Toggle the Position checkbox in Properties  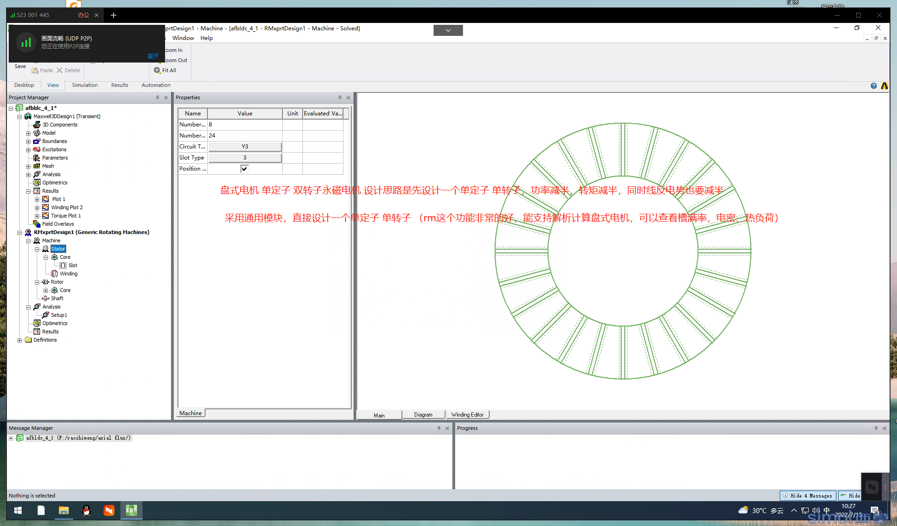click(244, 169)
